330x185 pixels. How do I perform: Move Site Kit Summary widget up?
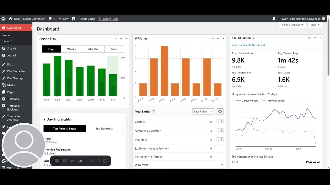[310, 38]
